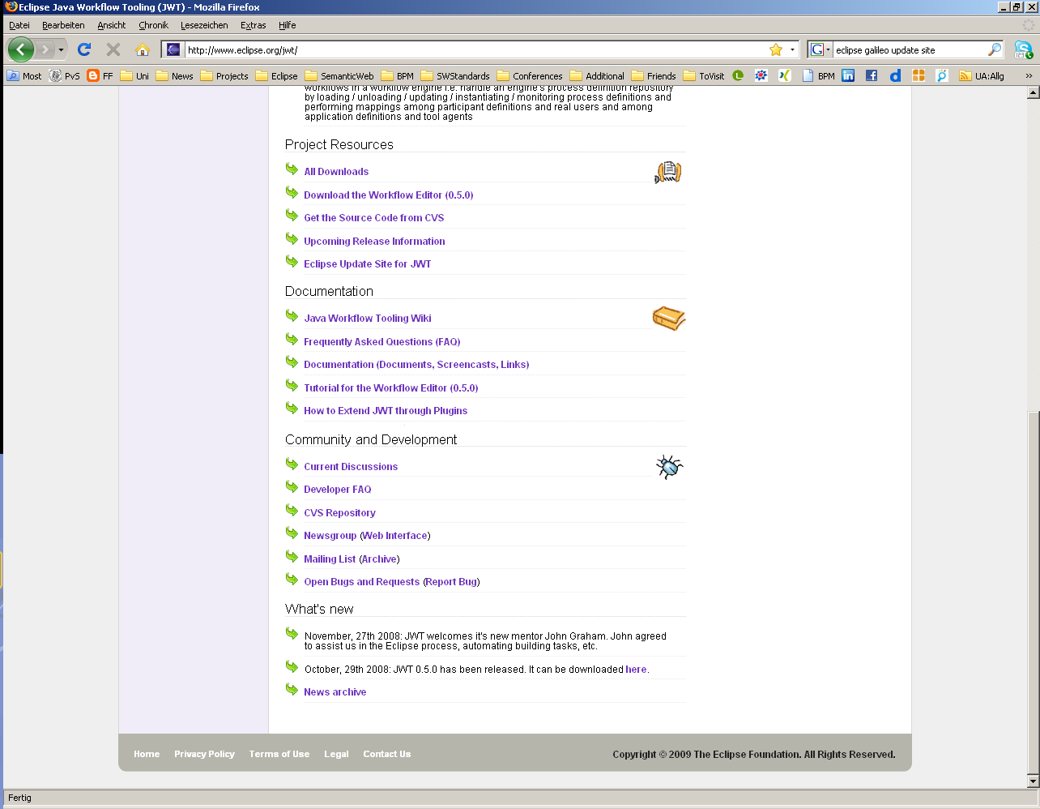This screenshot has width=1040, height=809.
Task: Open the SWStandards bookmarks folder
Action: 456,76
